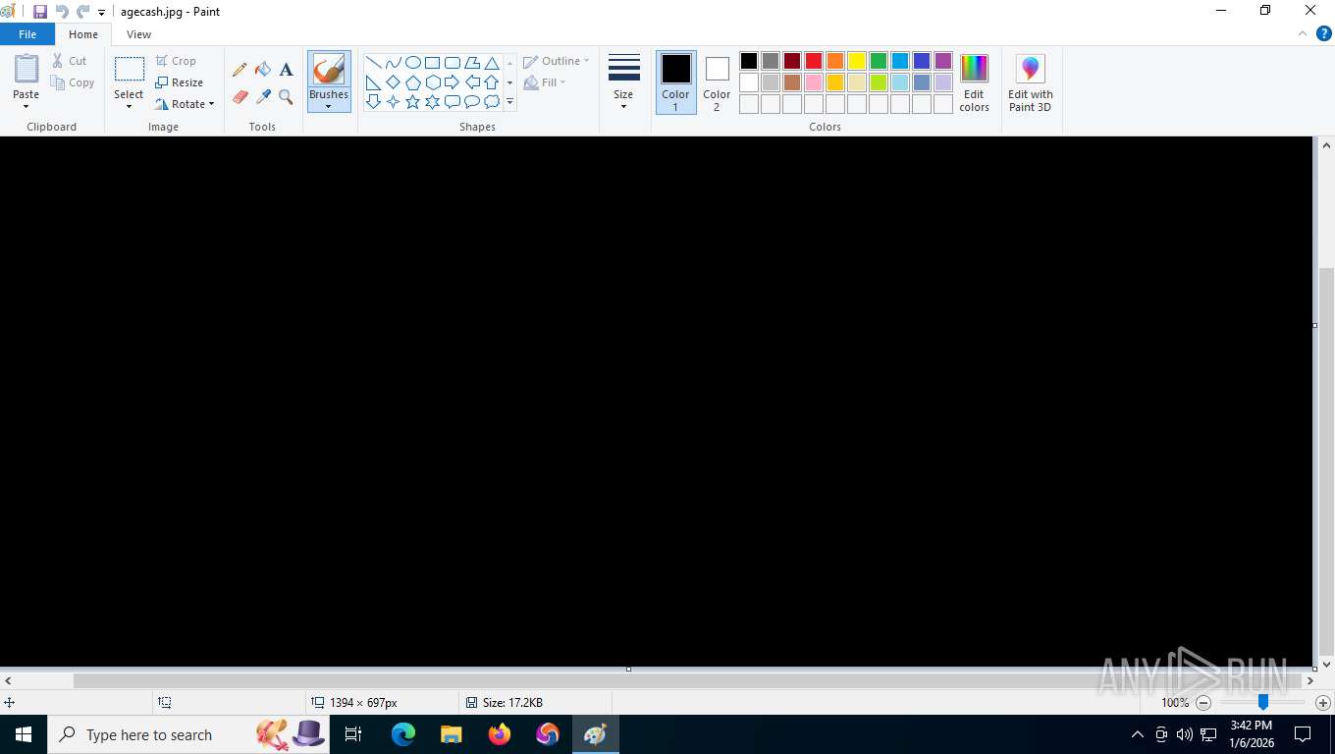Pick the purple color swatch
This screenshot has height=754, width=1335.
tap(943, 61)
